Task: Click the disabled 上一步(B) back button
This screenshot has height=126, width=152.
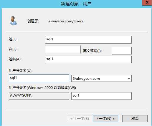Action: click(80, 119)
